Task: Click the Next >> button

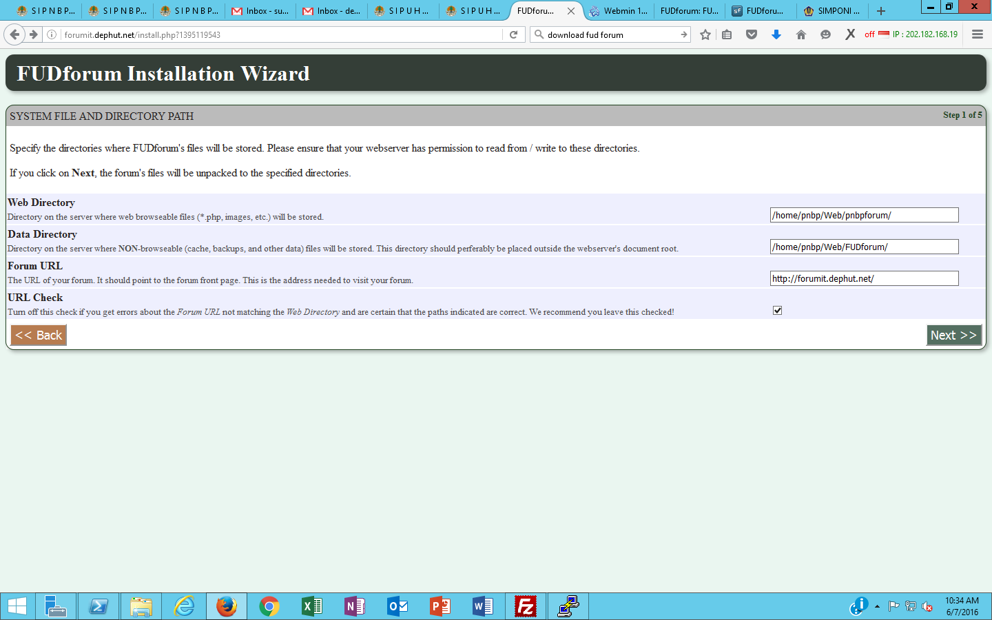Action: pos(954,335)
